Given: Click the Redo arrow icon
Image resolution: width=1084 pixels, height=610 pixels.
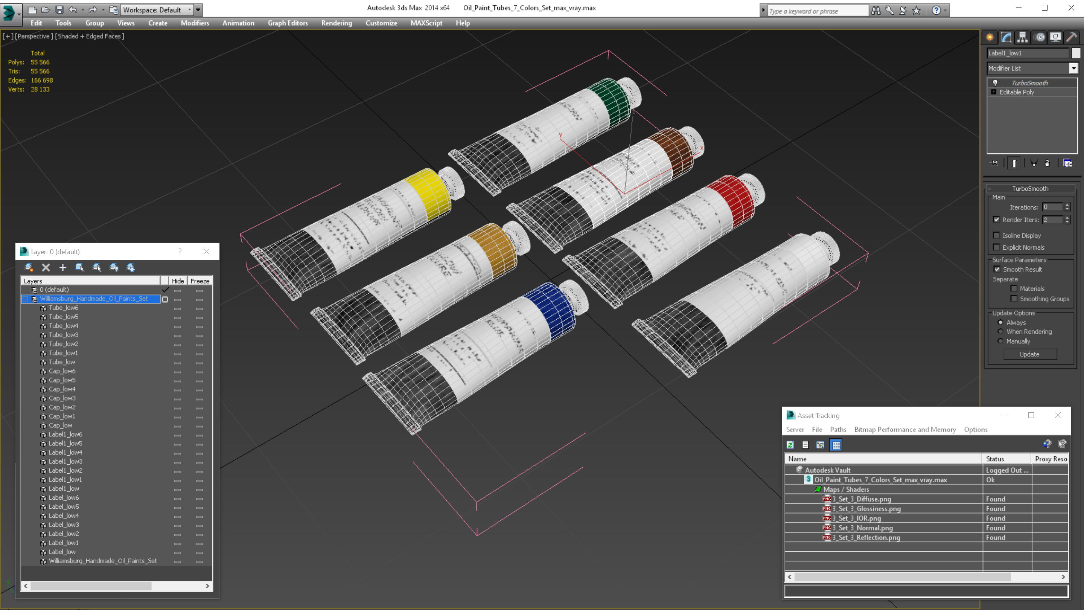Looking at the screenshot, I should [93, 9].
